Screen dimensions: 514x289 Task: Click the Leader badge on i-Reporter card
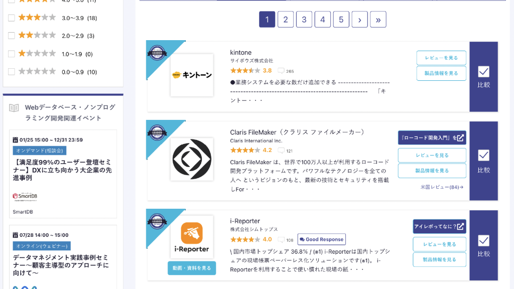click(157, 221)
